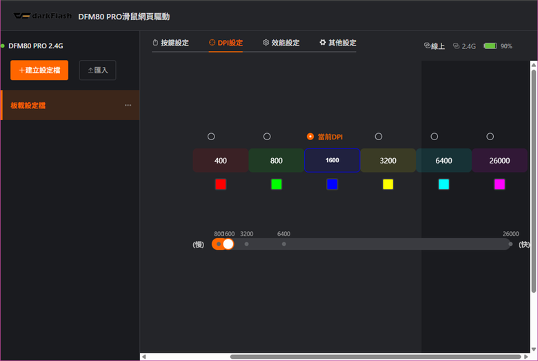
Task: Click the 400 DPI value box
Action: pos(220,160)
